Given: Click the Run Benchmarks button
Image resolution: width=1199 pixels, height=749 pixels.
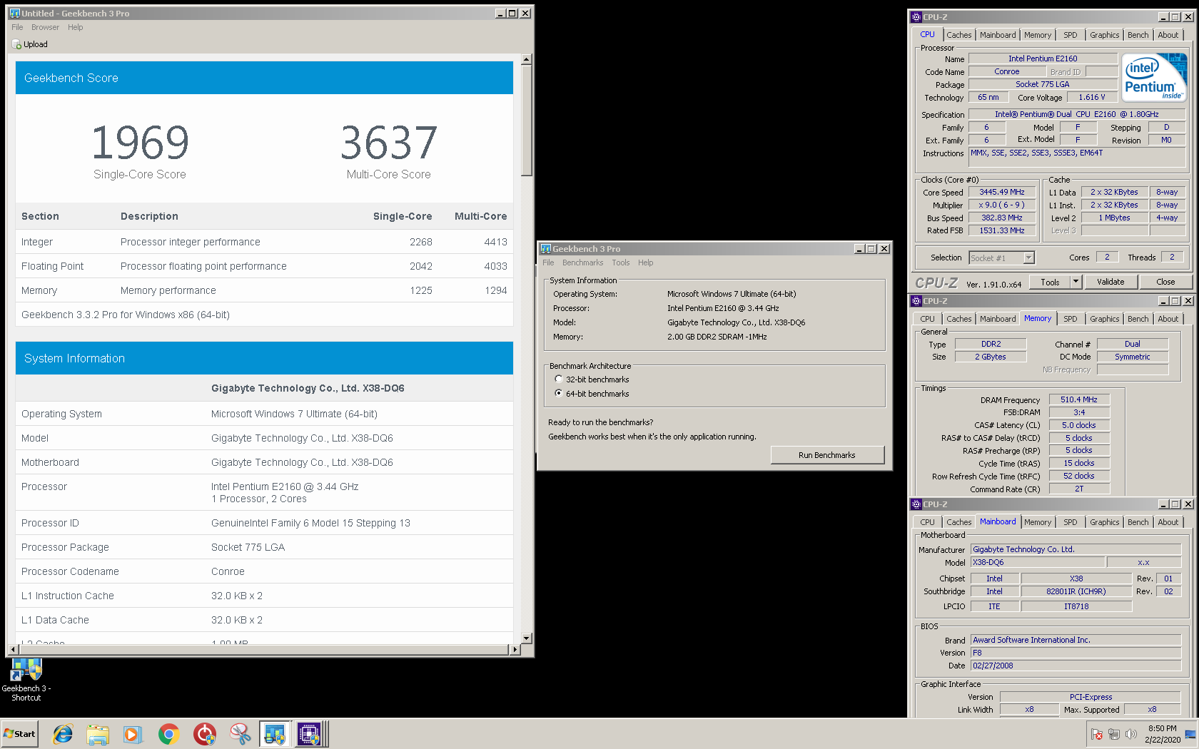Looking at the screenshot, I should click(x=827, y=455).
